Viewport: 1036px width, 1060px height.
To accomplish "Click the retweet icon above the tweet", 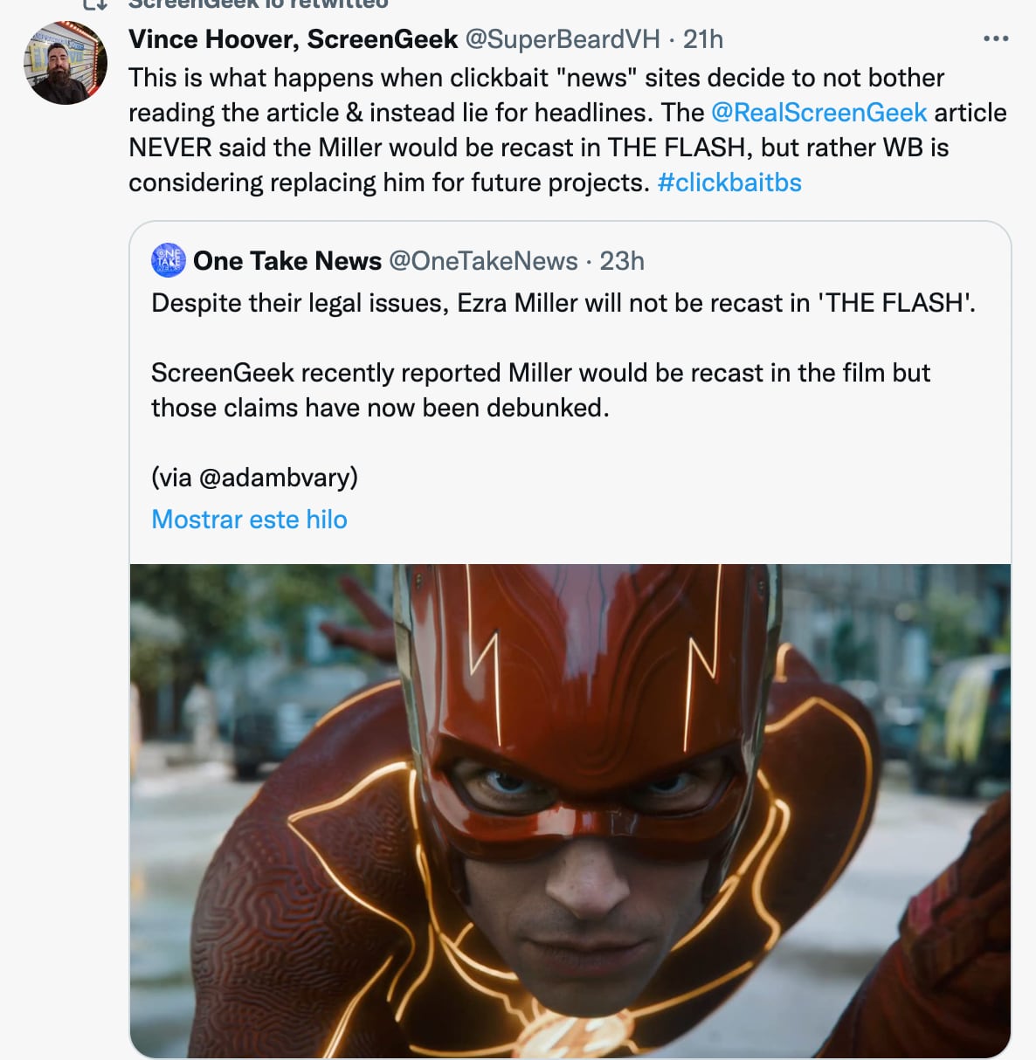I will point(94,3).
